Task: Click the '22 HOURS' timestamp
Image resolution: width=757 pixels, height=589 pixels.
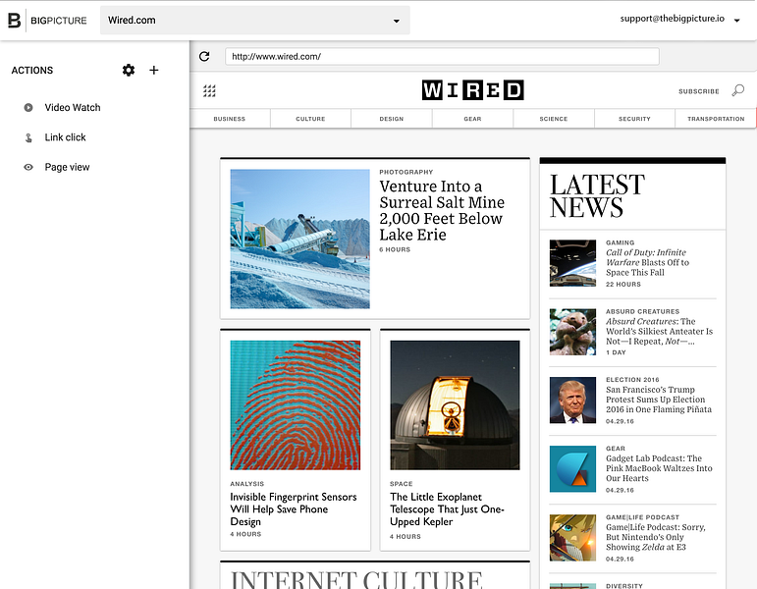Action: click(623, 285)
